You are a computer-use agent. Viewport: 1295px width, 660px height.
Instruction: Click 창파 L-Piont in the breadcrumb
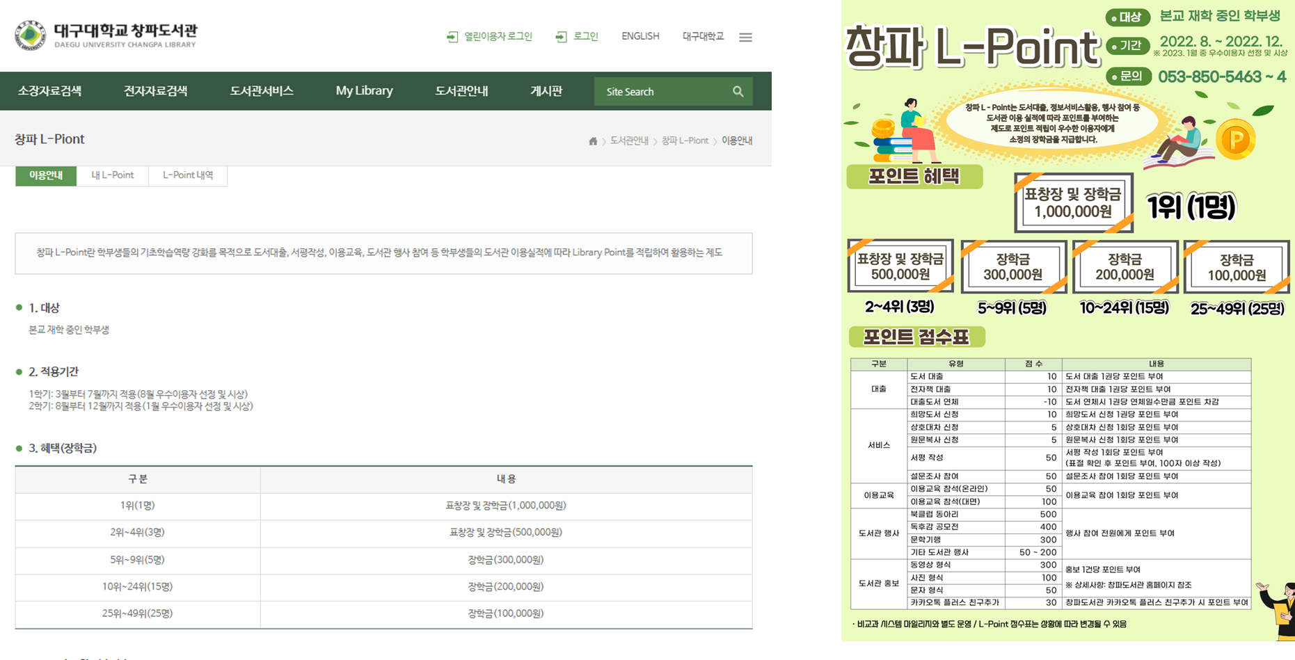pyautogui.click(x=685, y=140)
